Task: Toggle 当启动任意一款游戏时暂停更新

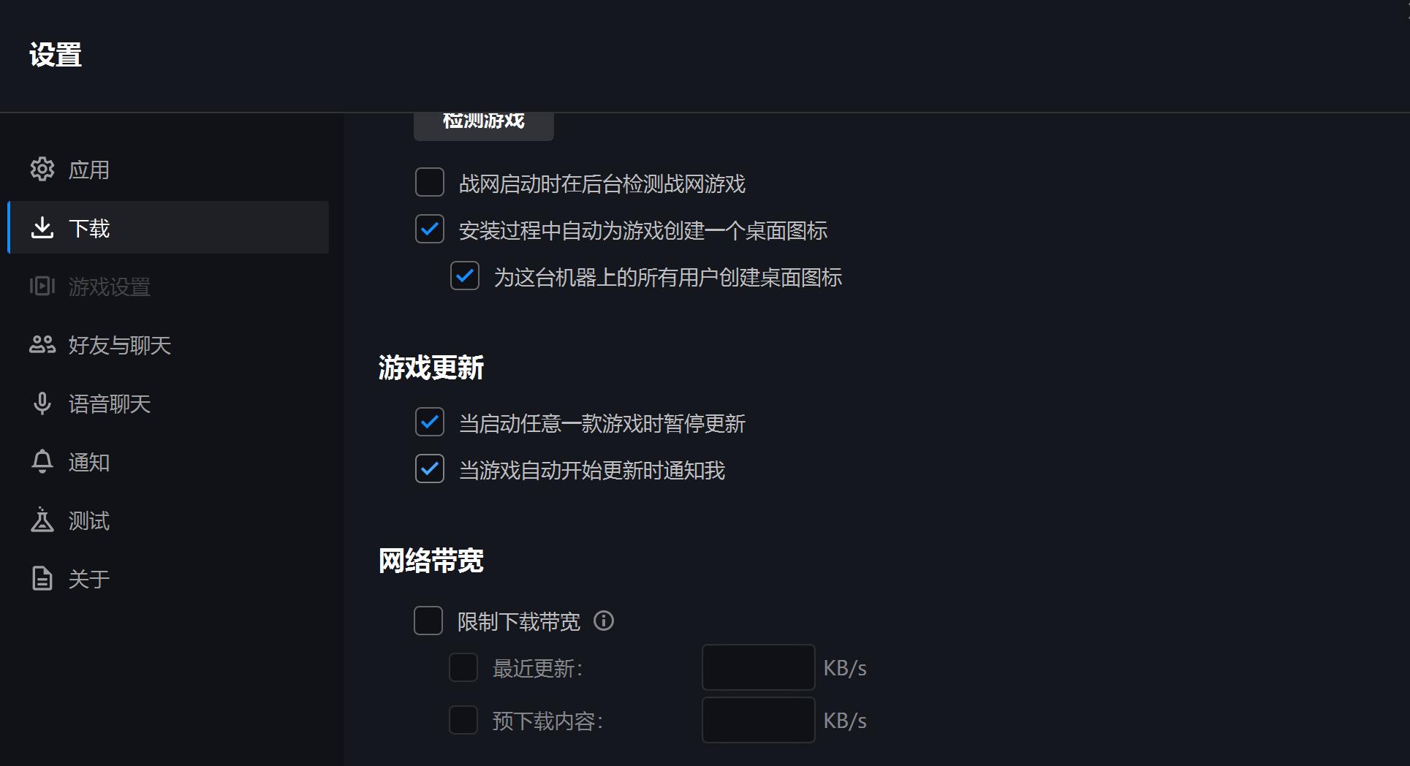Action: [429, 422]
